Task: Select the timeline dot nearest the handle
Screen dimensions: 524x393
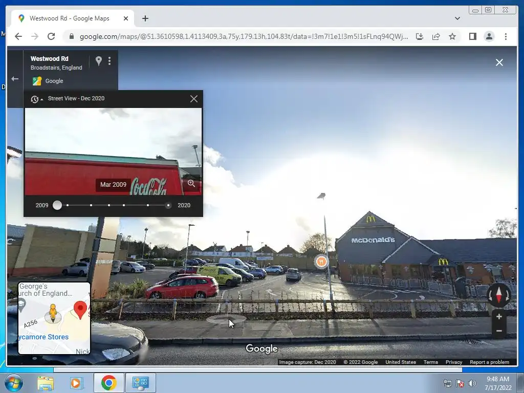Action: click(68, 205)
